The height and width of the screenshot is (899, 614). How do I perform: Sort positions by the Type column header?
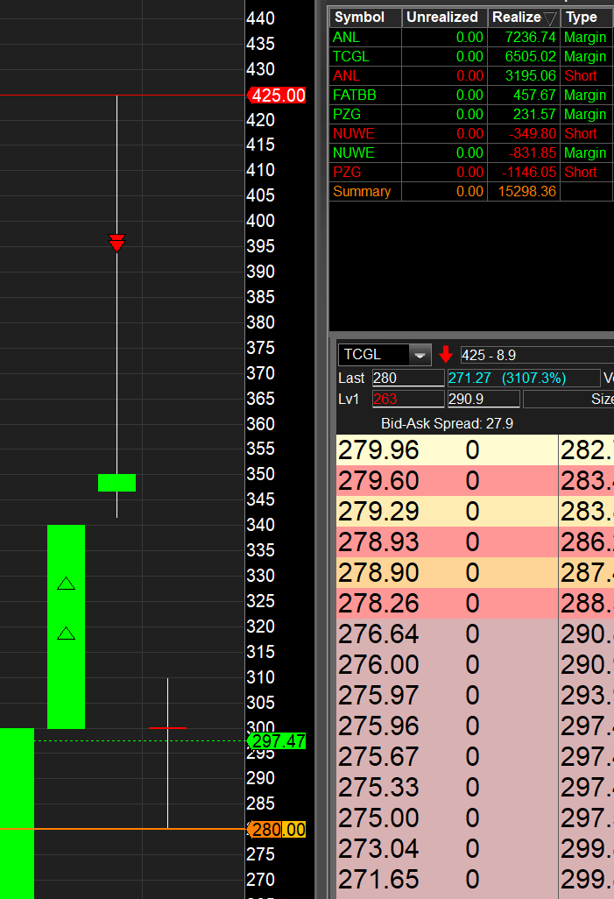point(586,18)
